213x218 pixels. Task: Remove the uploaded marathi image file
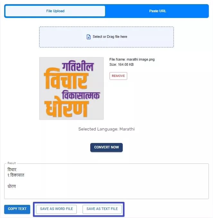click(x=118, y=76)
